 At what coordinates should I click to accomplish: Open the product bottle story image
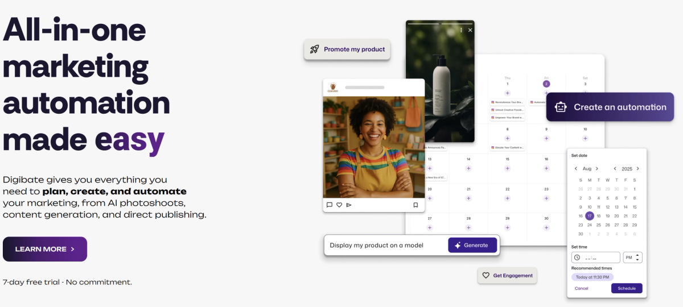tap(440, 81)
